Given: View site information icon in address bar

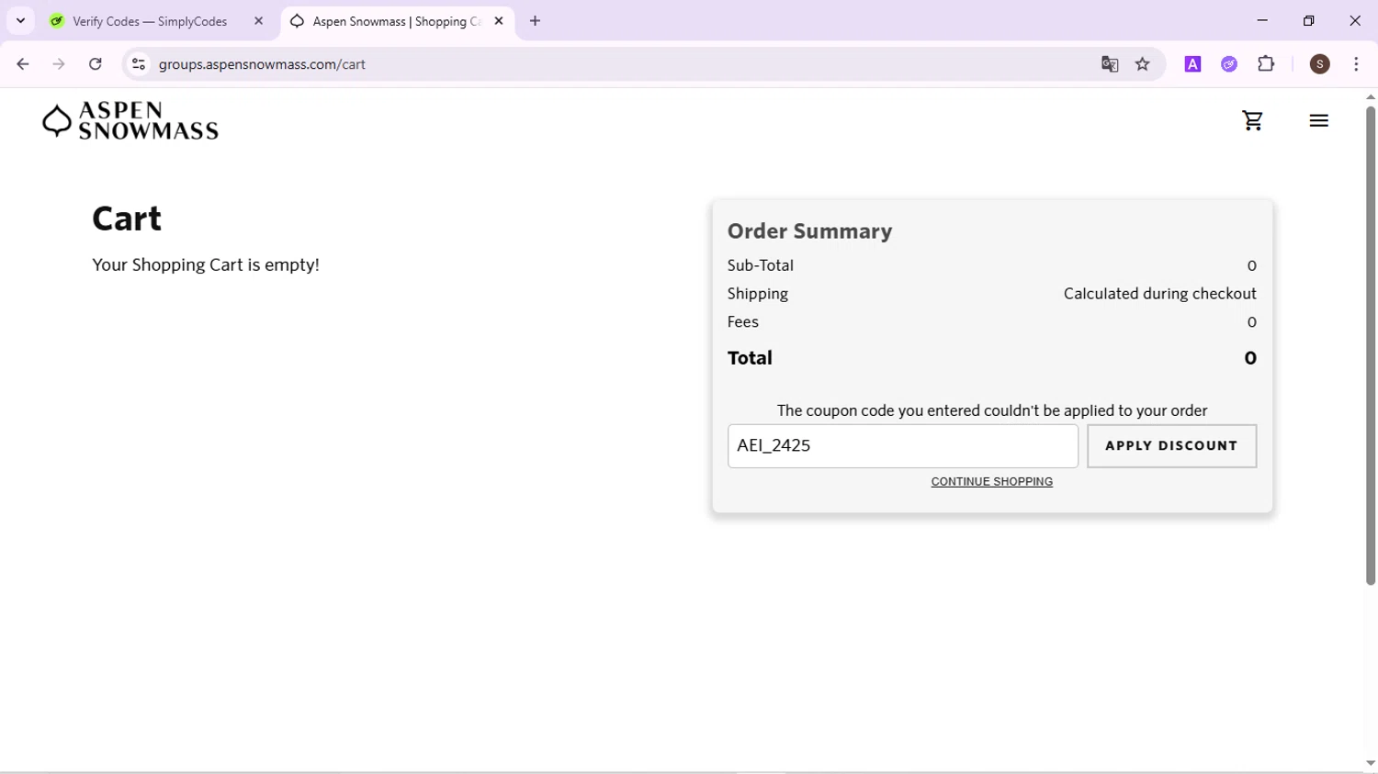Looking at the screenshot, I should [139, 64].
